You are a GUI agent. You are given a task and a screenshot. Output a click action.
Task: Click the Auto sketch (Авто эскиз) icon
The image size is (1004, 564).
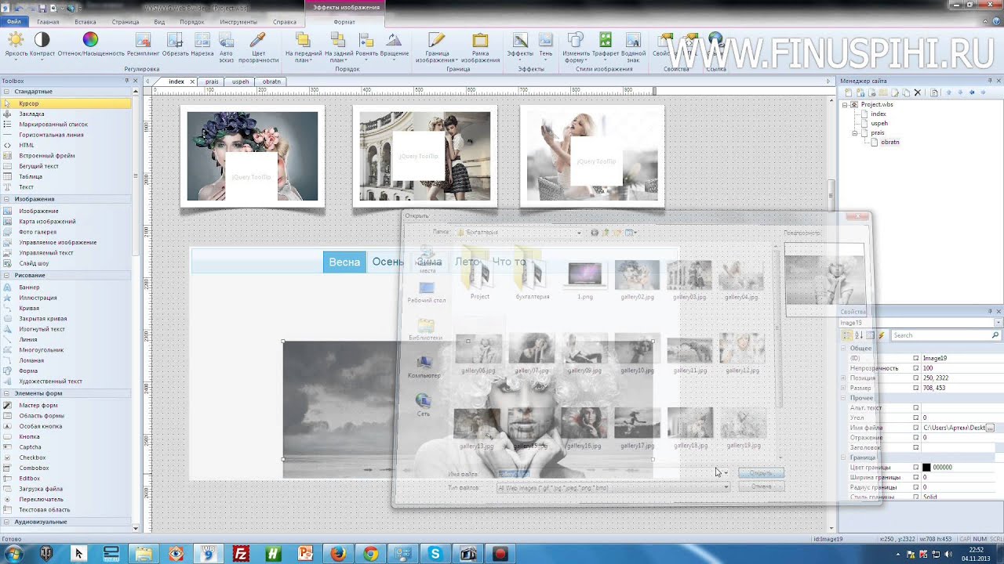click(226, 47)
